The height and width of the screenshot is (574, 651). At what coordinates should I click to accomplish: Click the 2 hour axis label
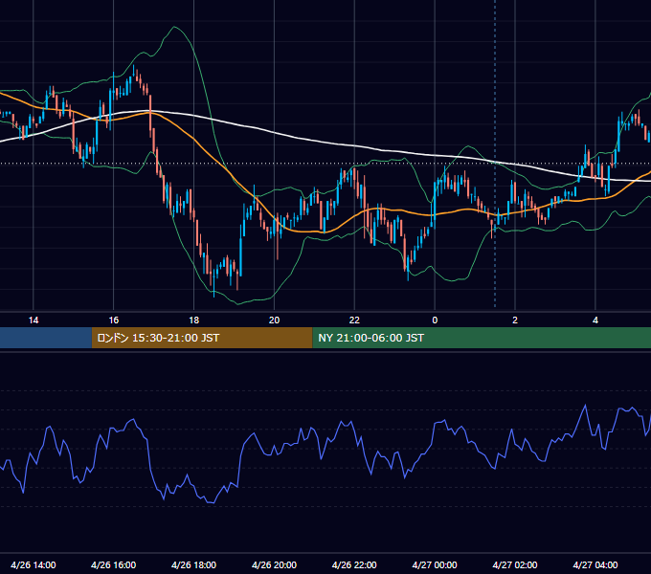click(515, 320)
